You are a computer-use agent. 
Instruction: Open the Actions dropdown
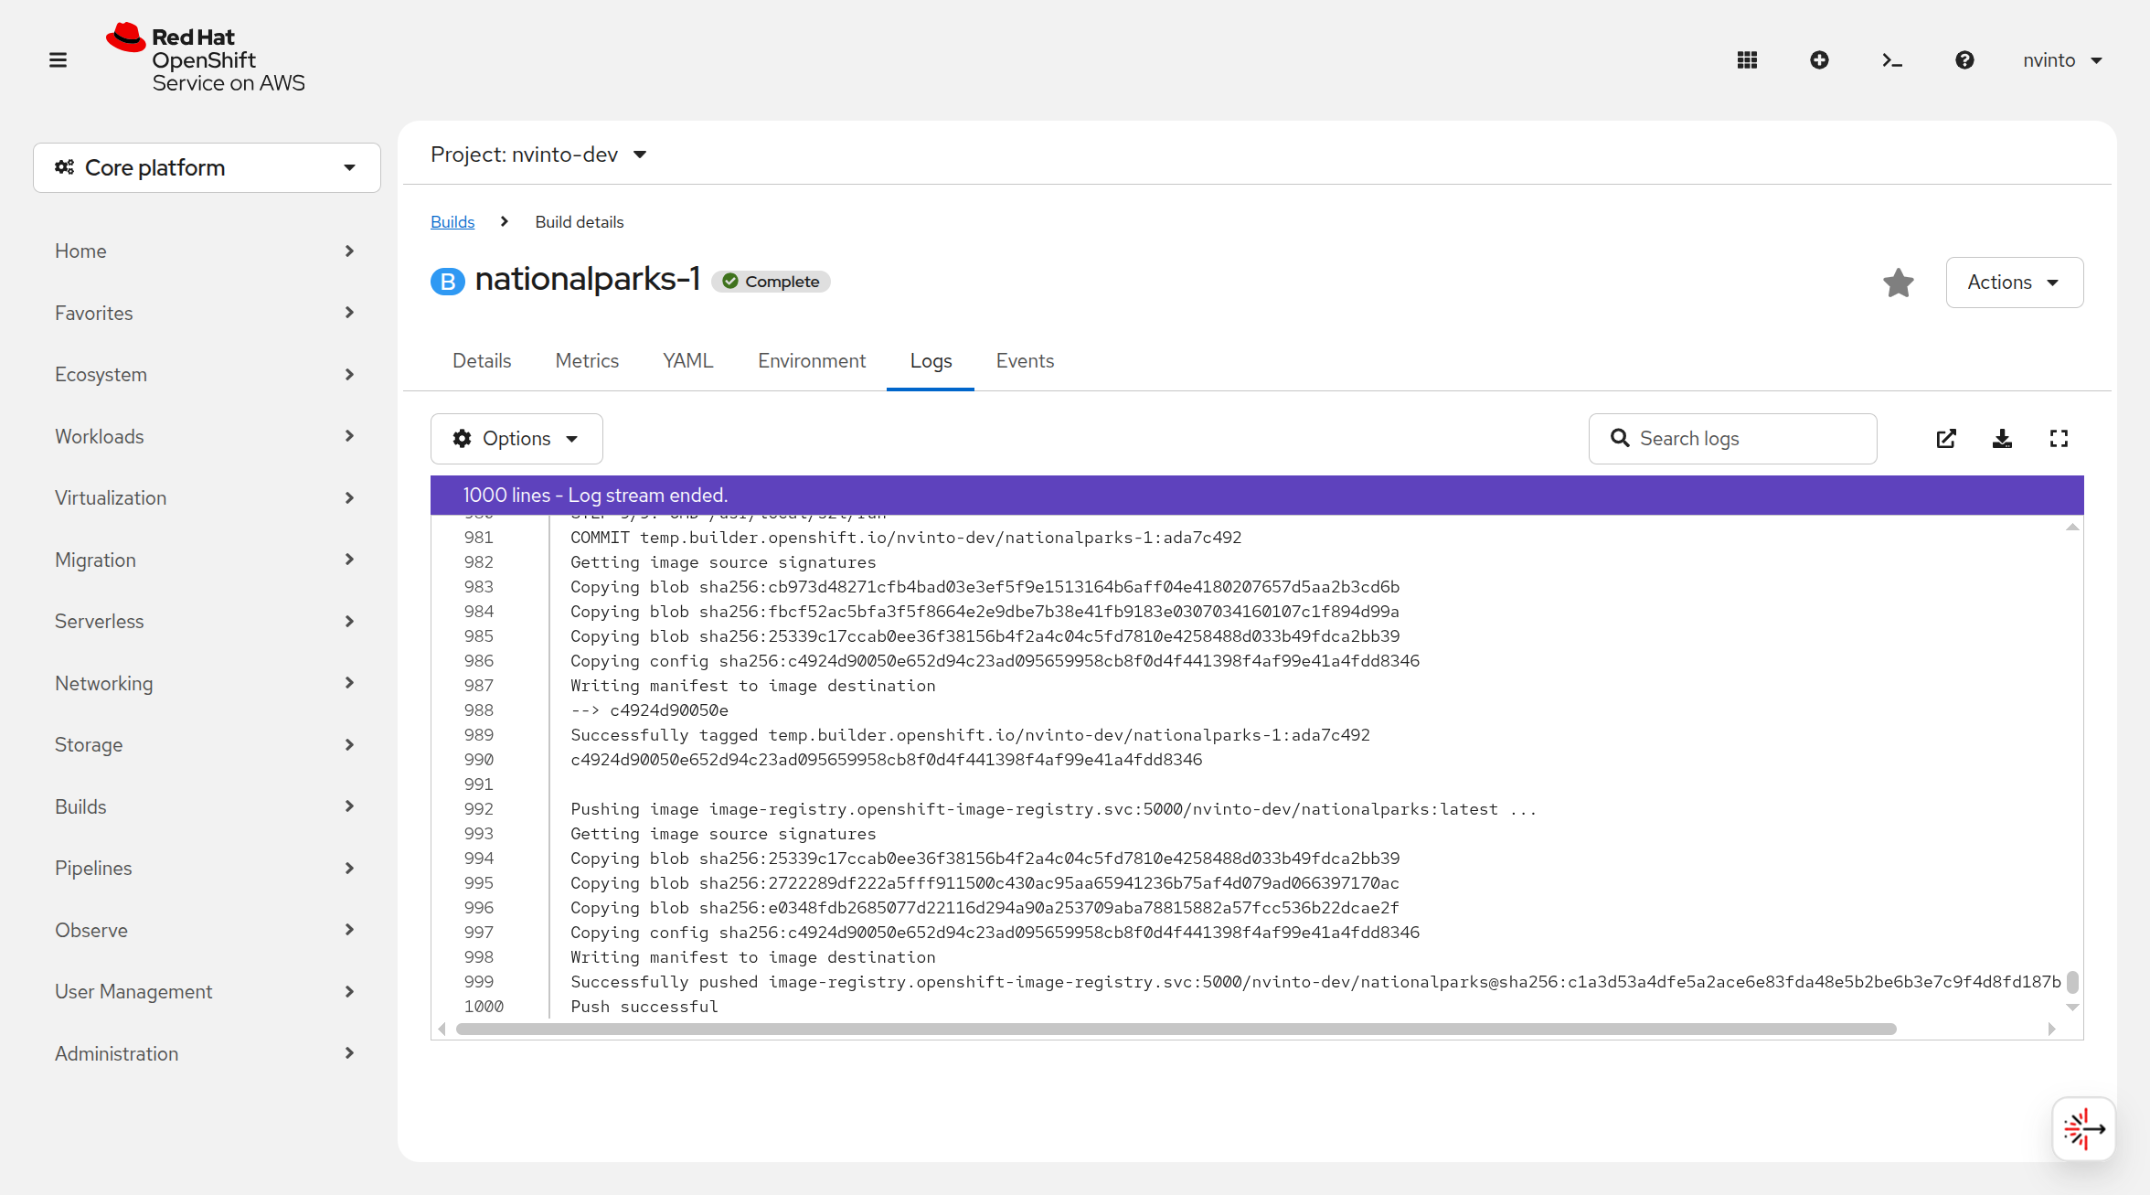[2015, 283]
